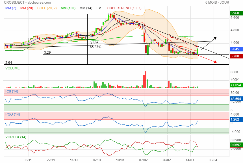Click the 5.600 price axis label
This screenshot has width=243, height=163.
click(x=235, y=18)
